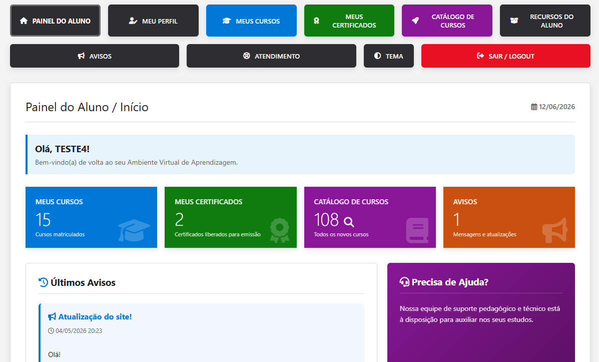This screenshot has height=362, width=599.
Task: Click the half-circle contrast icon in Tema
Action: (377, 56)
